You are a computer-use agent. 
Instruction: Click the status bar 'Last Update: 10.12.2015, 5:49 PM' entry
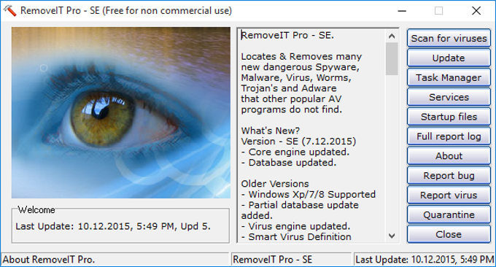pyautogui.click(x=425, y=260)
